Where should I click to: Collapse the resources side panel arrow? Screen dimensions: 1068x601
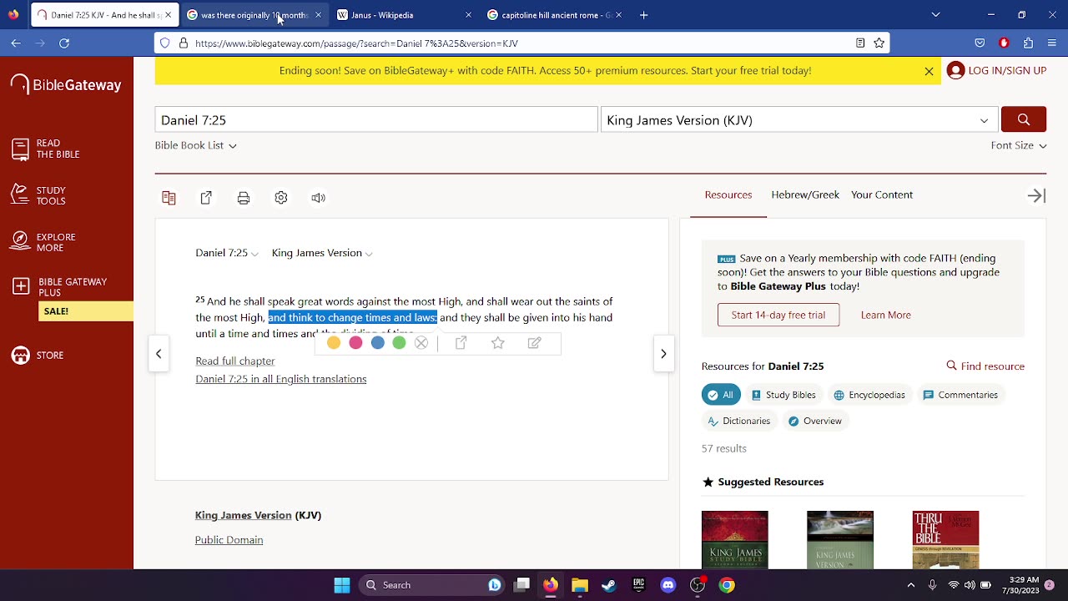pos(1036,195)
